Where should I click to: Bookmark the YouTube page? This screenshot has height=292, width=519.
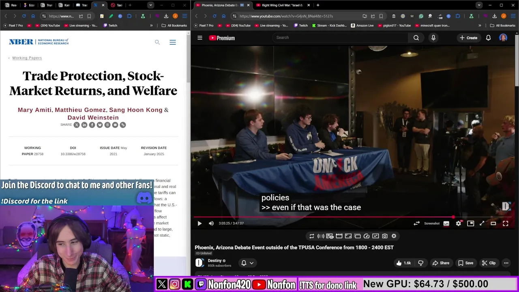pos(381,16)
